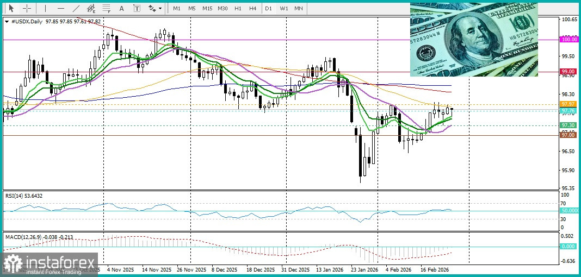The image size is (581, 277).
Task: Switch to M15 timeframe
Action: click(207, 9)
